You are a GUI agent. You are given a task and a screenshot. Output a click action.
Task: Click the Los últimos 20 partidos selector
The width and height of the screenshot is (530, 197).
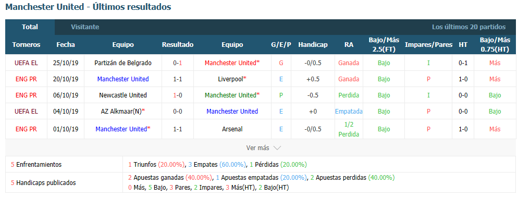469,27
